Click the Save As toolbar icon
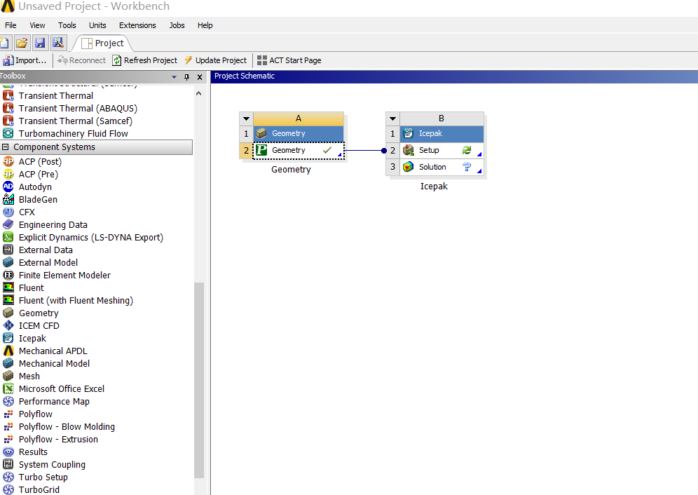 57,43
